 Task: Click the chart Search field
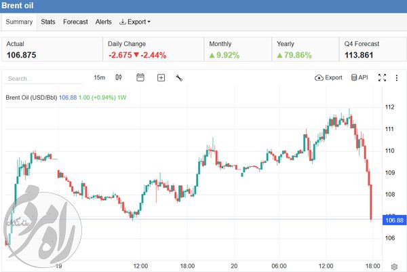point(43,79)
